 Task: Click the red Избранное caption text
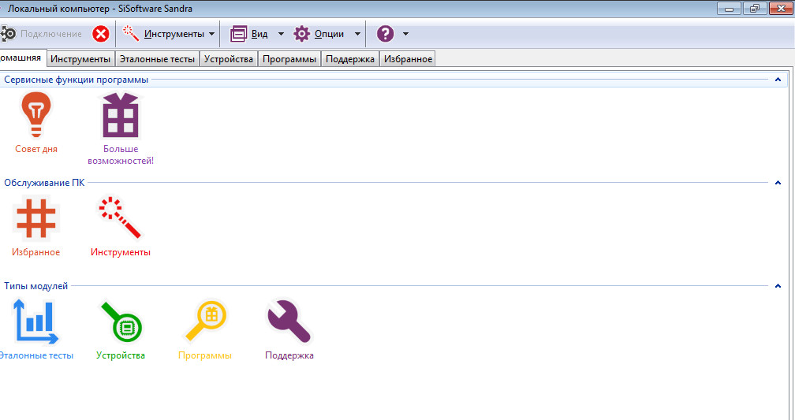[x=36, y=252]
